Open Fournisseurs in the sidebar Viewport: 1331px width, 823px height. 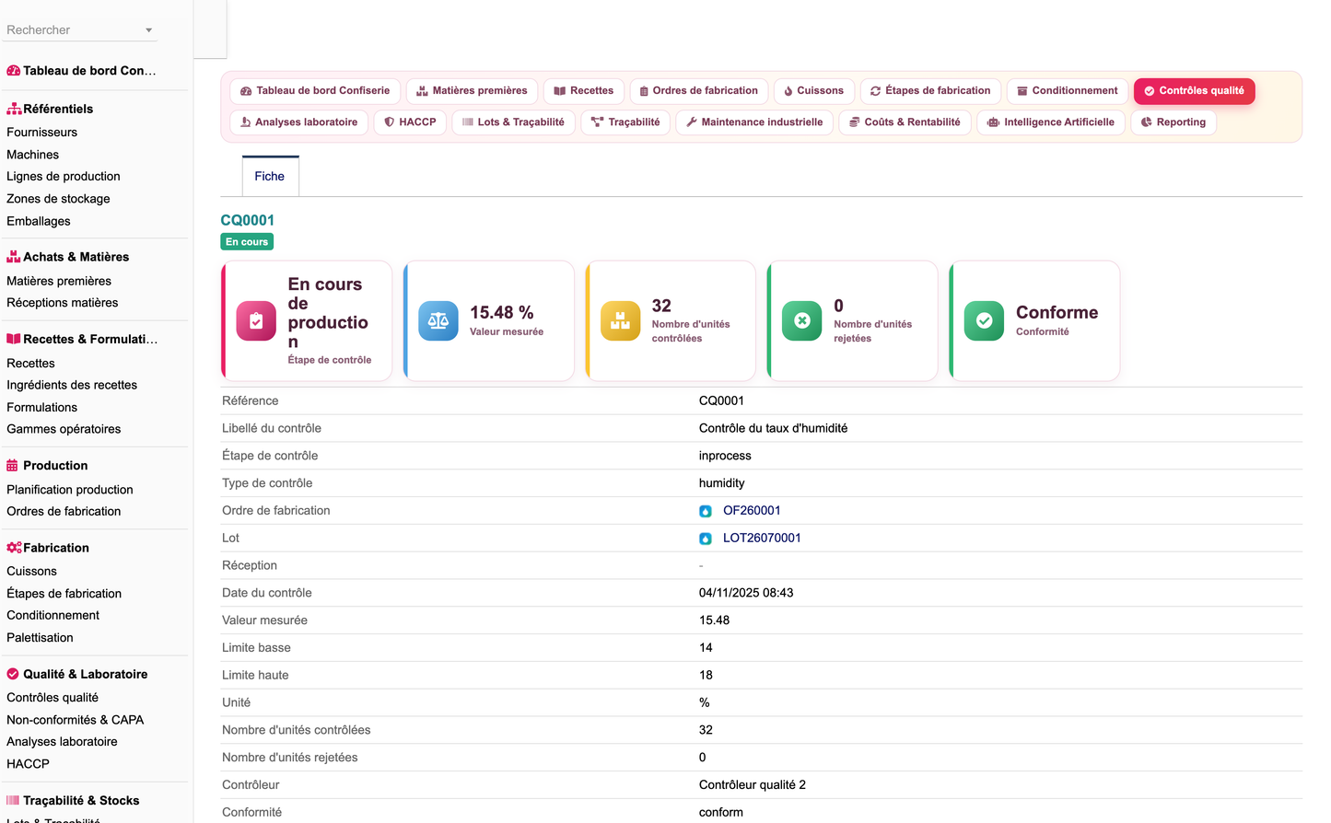[42, 133]
